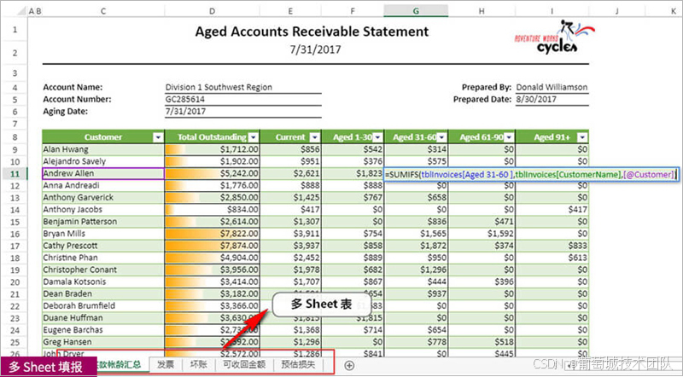The width and height of the screenshot is (683, 377).
Task: Select column H header
Action: pos(482,11)
